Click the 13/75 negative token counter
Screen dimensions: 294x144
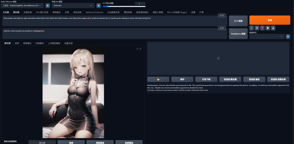(x=222, y=28)
